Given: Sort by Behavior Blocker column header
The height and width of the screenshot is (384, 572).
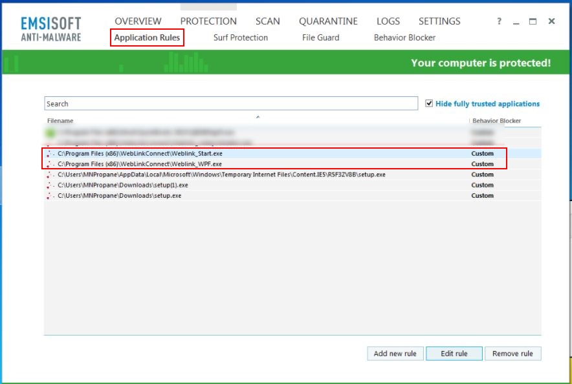Looking at the screenshot, I should click(x=496, y=121).
